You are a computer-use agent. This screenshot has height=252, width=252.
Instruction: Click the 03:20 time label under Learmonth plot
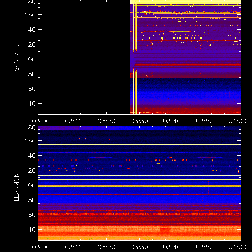point(106,247)
